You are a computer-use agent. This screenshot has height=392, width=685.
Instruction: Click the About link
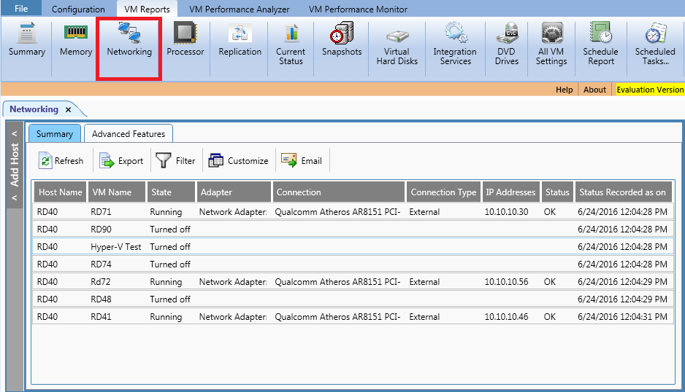594,90
